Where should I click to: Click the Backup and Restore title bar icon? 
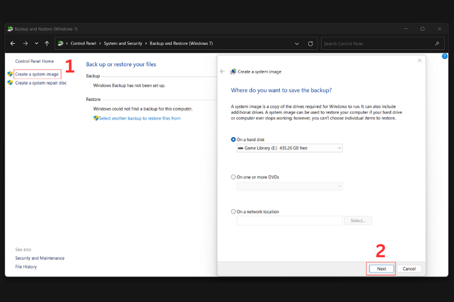[x=10, y=29]
